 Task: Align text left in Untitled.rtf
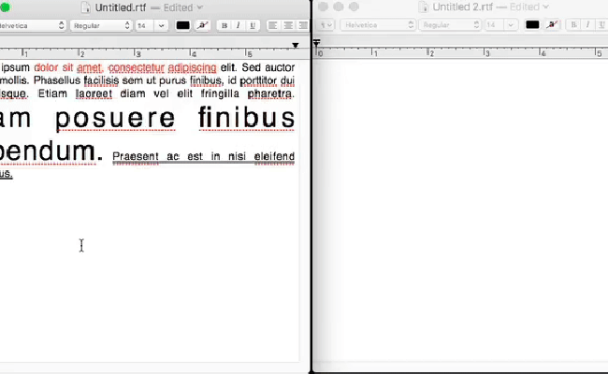coord(273,25)
